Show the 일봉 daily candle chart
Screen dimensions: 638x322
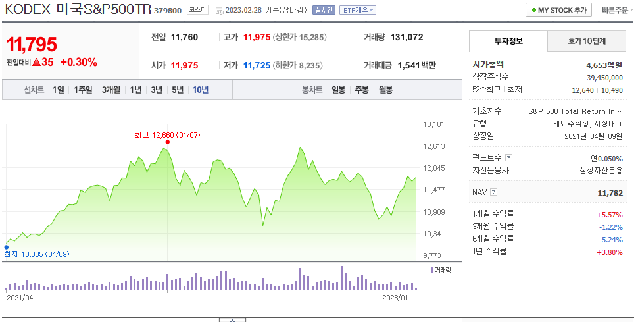pos(338,90)
